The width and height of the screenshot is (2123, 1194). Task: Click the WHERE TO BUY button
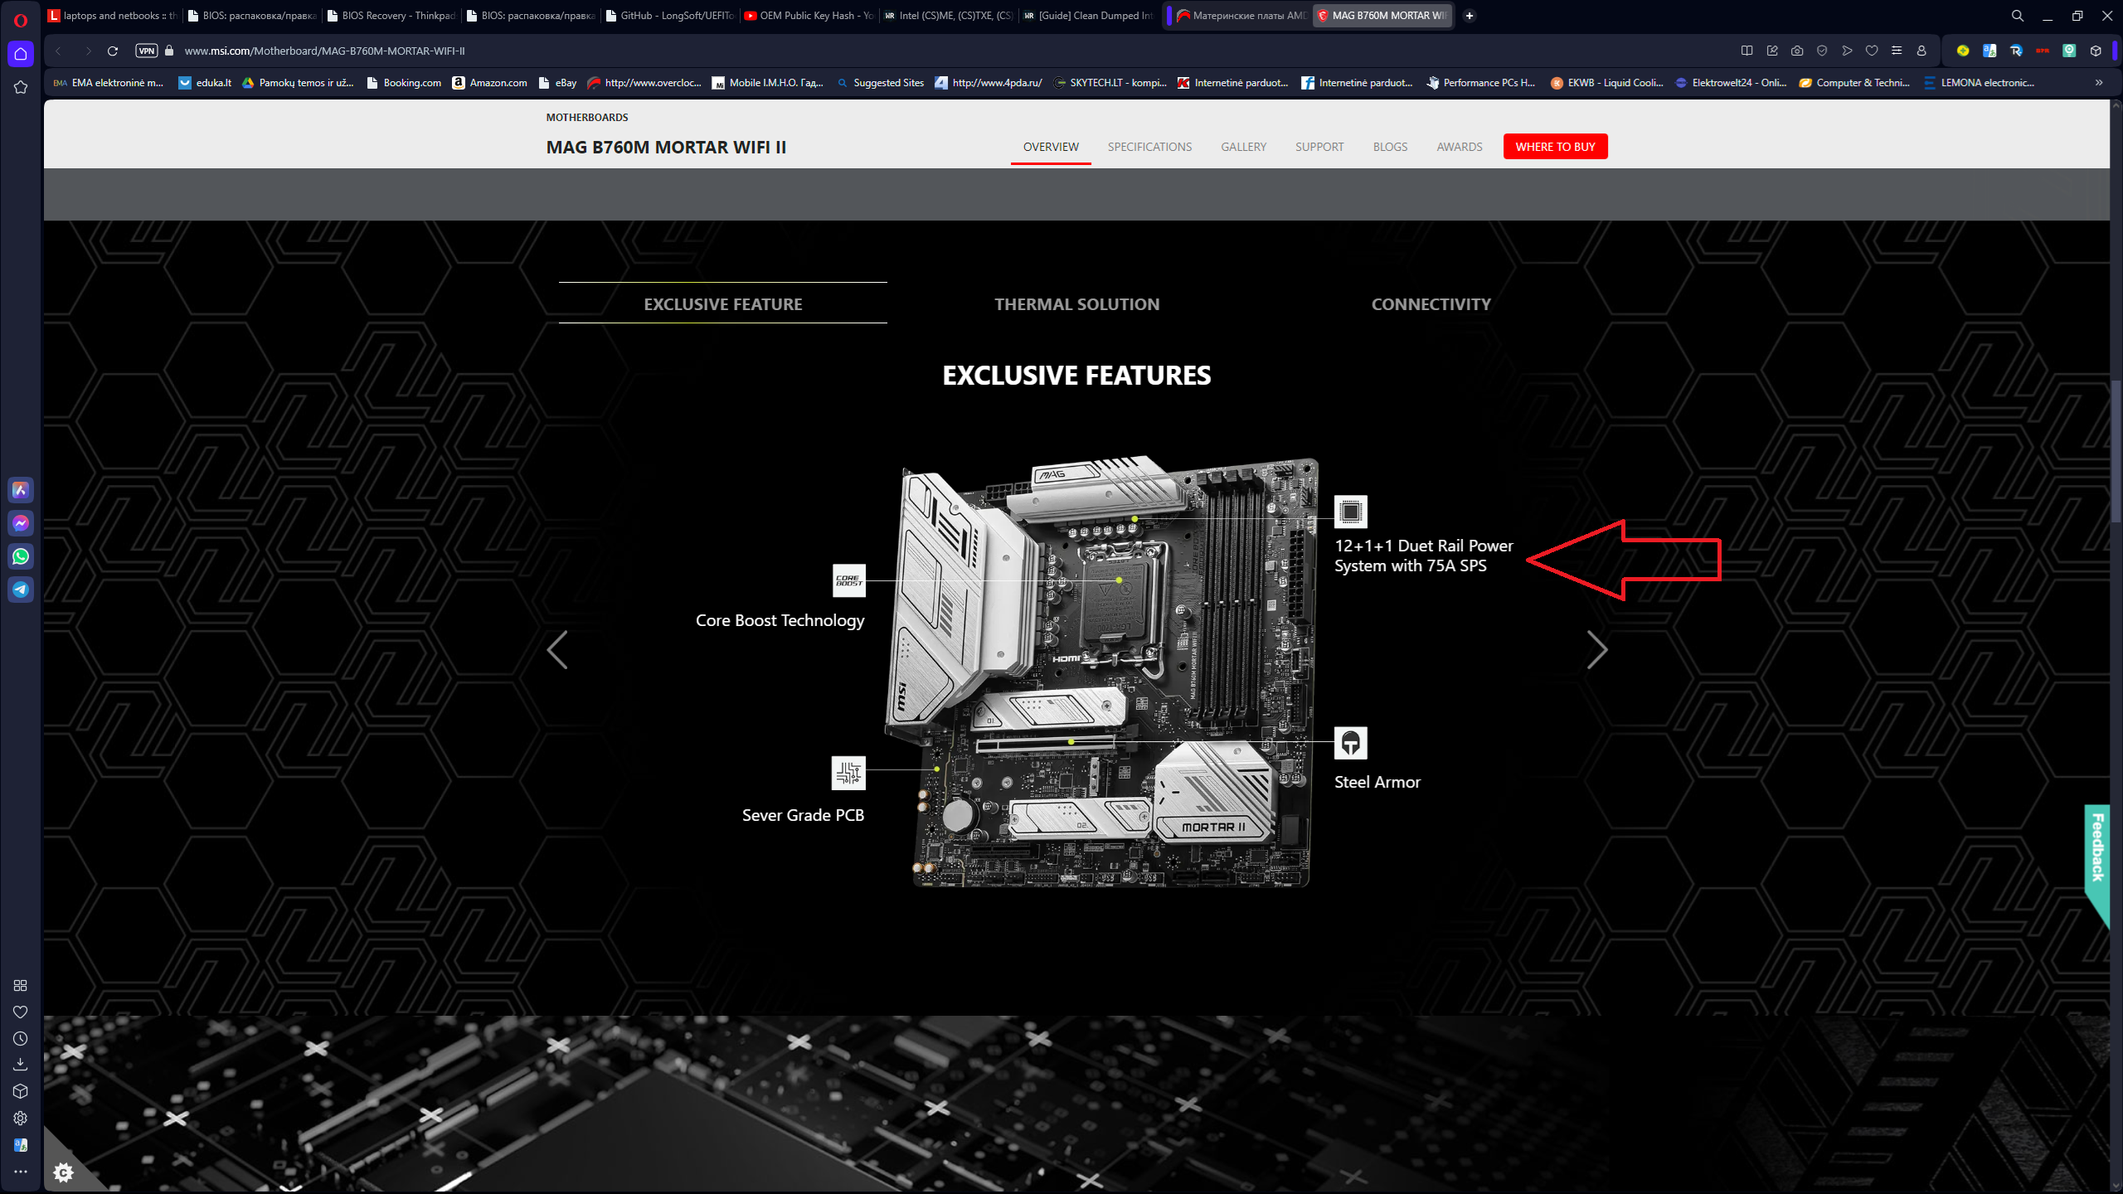pyautogui.click(x=1555, y=147)
